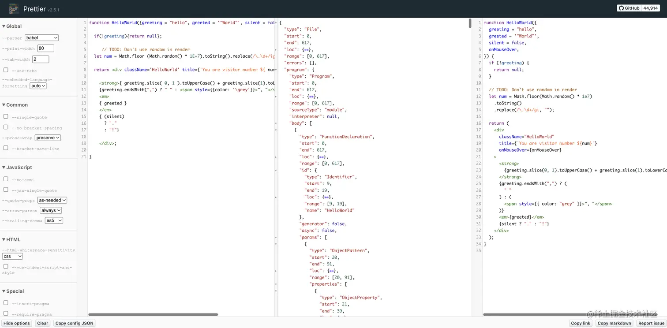Click the Clear button

(43, 323)
